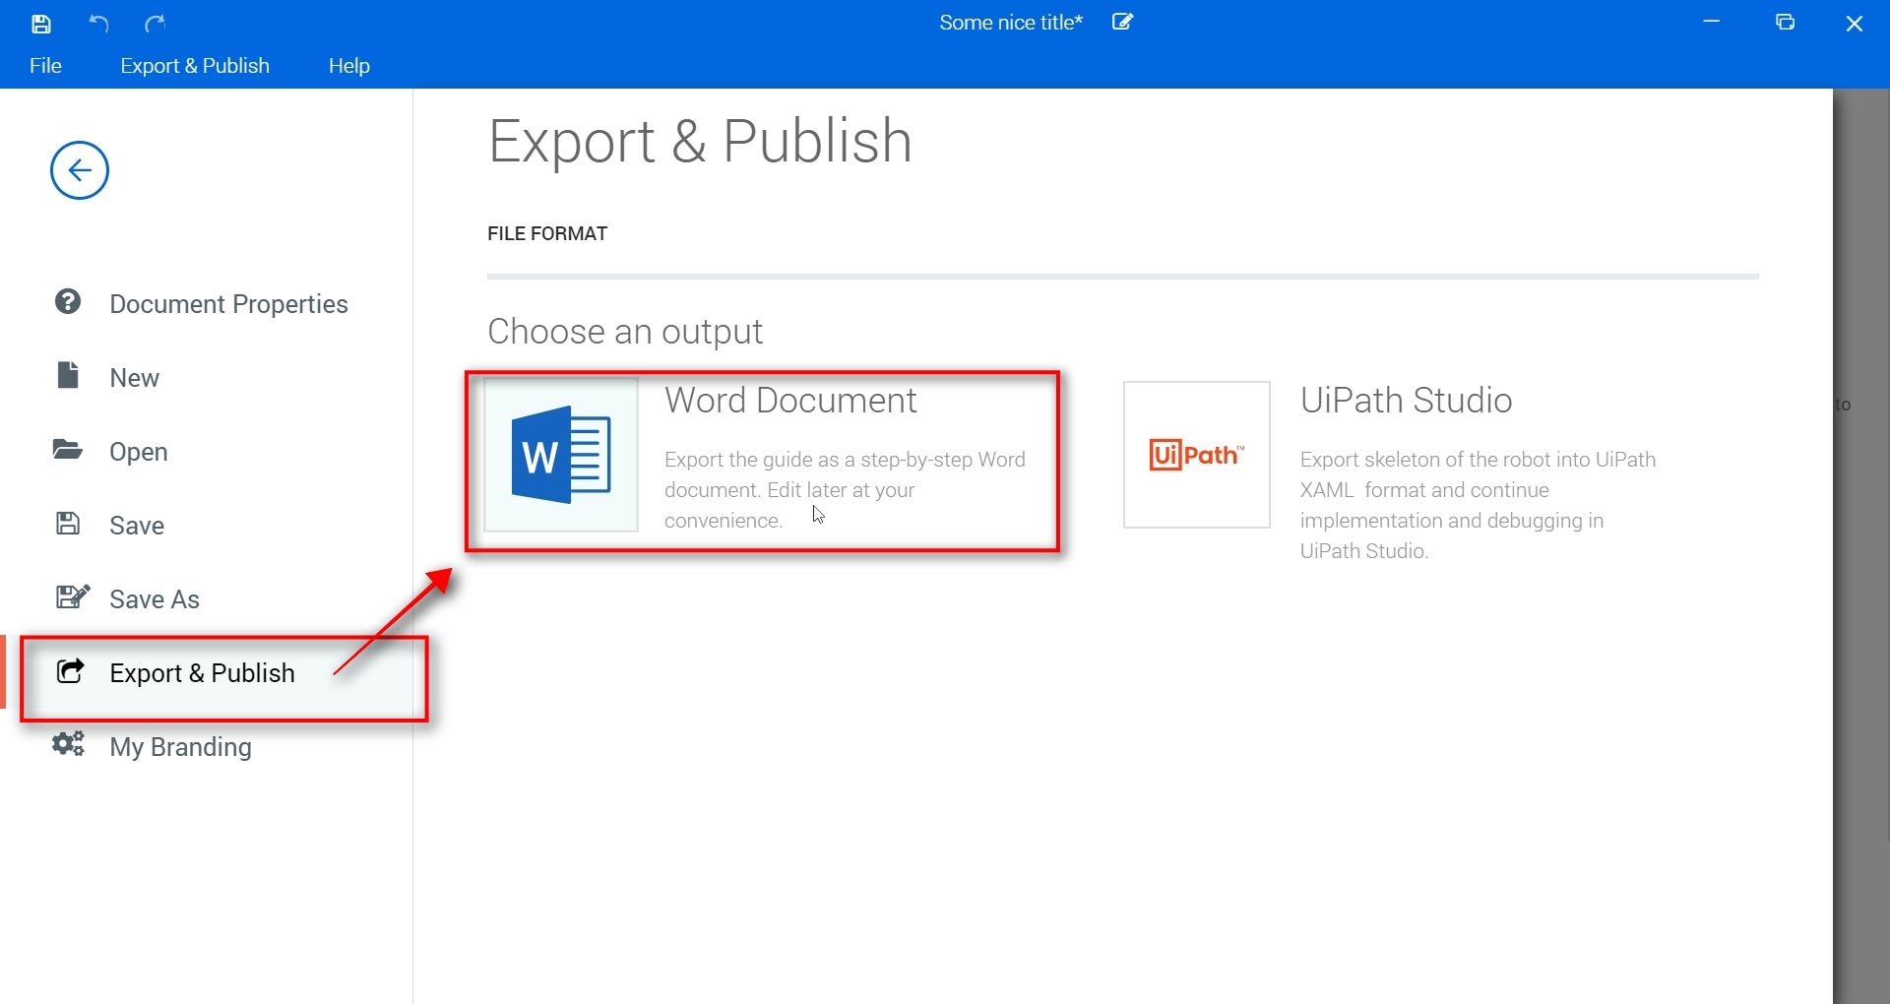Open Document Properties in the sidebar
Viewport: 1890px width, 1004px height.
pyautogui.click(x=229, y=304)
